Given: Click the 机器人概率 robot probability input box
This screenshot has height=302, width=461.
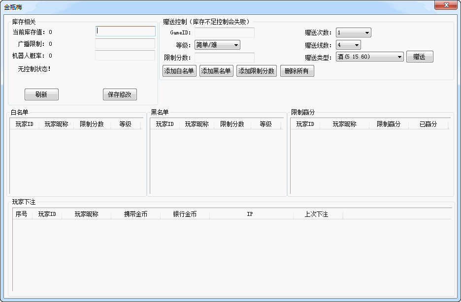Looking at the screenshot, I should (125, 56).
